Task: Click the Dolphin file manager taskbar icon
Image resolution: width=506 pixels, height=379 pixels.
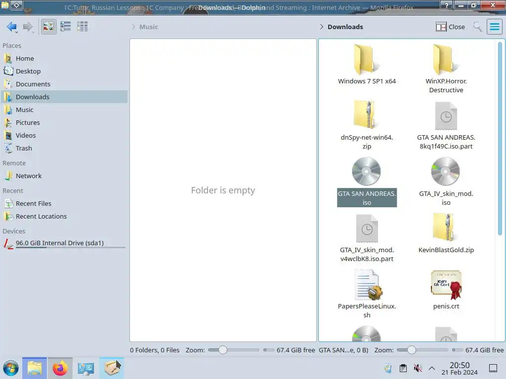Action: coord(35,368)
